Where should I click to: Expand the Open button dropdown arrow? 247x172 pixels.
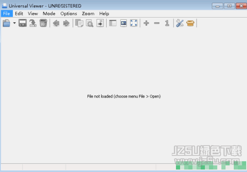tap(14, 23)
